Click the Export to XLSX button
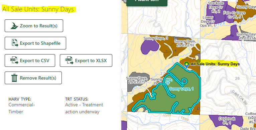This screenshot has width=256, height=130. tap(86, 60)
